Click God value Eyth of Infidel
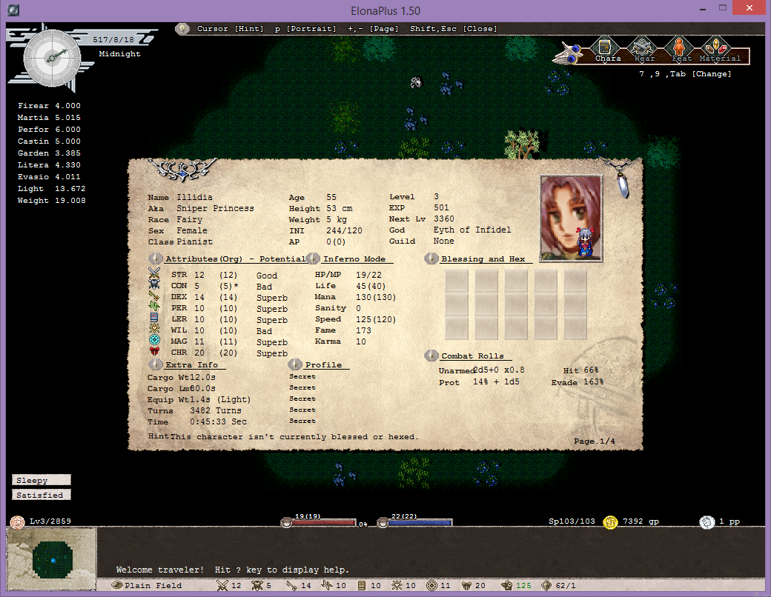 click(472, 230)
